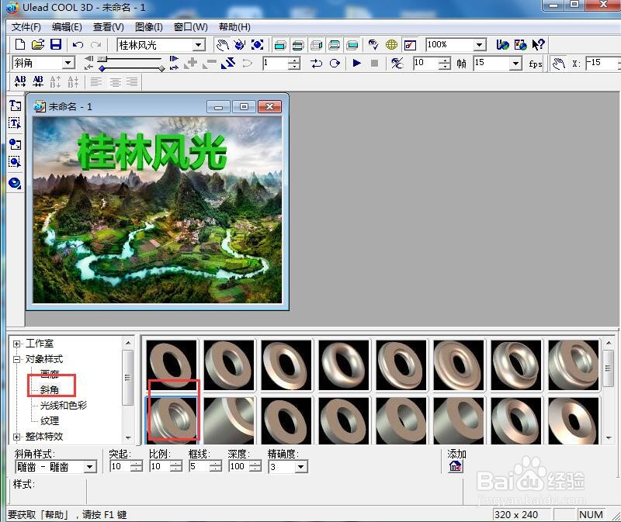The height and width of the screenshot is (522, 621).
Task: Create a new document with New icon
Action: [20, 45]
